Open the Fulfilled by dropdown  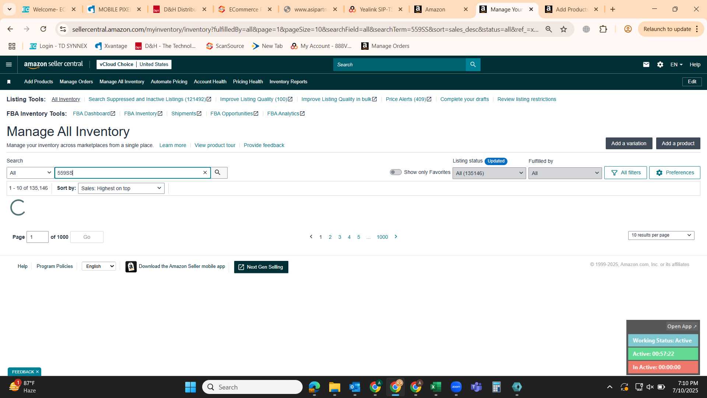point(565,173)
